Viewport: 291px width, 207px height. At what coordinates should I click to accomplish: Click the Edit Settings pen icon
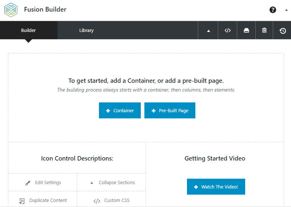[28, 183]
